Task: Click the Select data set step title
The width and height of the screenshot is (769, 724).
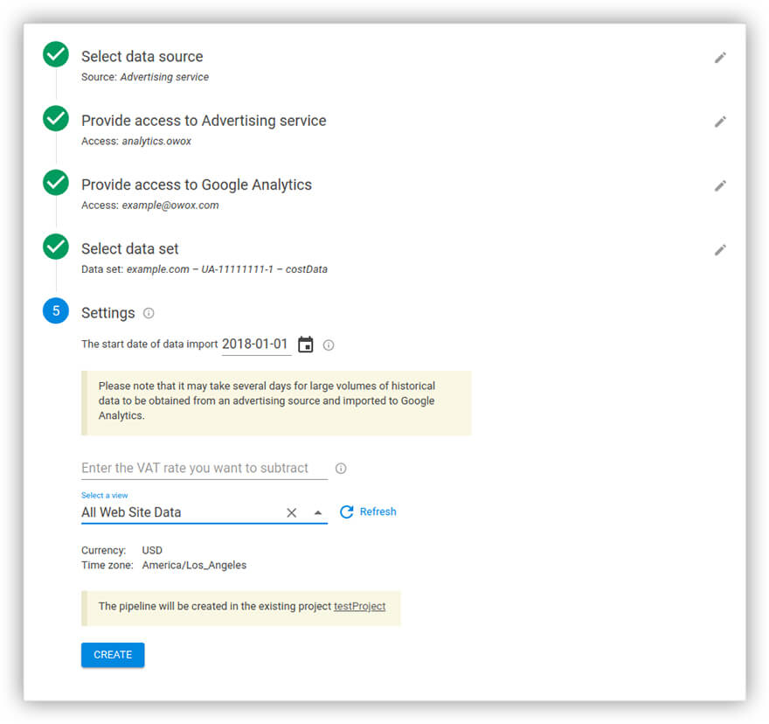Action: pos(130,249)
